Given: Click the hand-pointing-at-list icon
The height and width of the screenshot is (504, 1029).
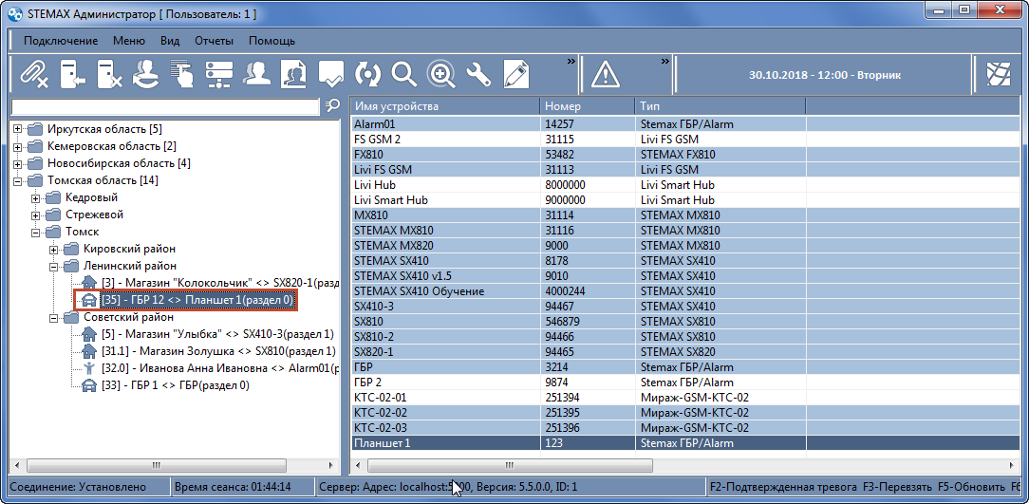Looking at the screenshot, I should click(183, 74).
